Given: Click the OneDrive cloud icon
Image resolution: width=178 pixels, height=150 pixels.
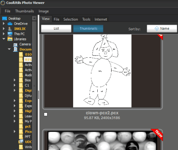Looking at the screenshot, I should point(10,24).
